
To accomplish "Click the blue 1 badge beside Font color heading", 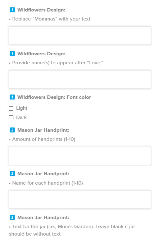I will [x=12, y=97].
